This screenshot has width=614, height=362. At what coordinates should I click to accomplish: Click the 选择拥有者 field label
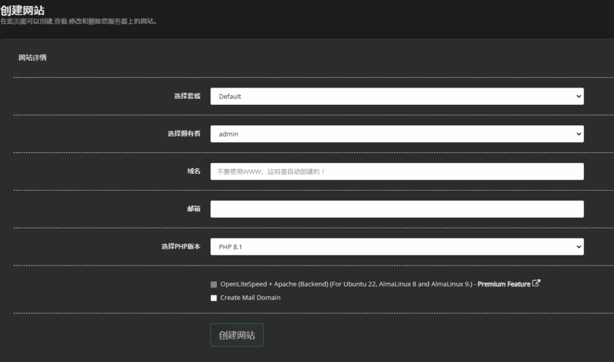pyautogui.click(x=184, y=134)
